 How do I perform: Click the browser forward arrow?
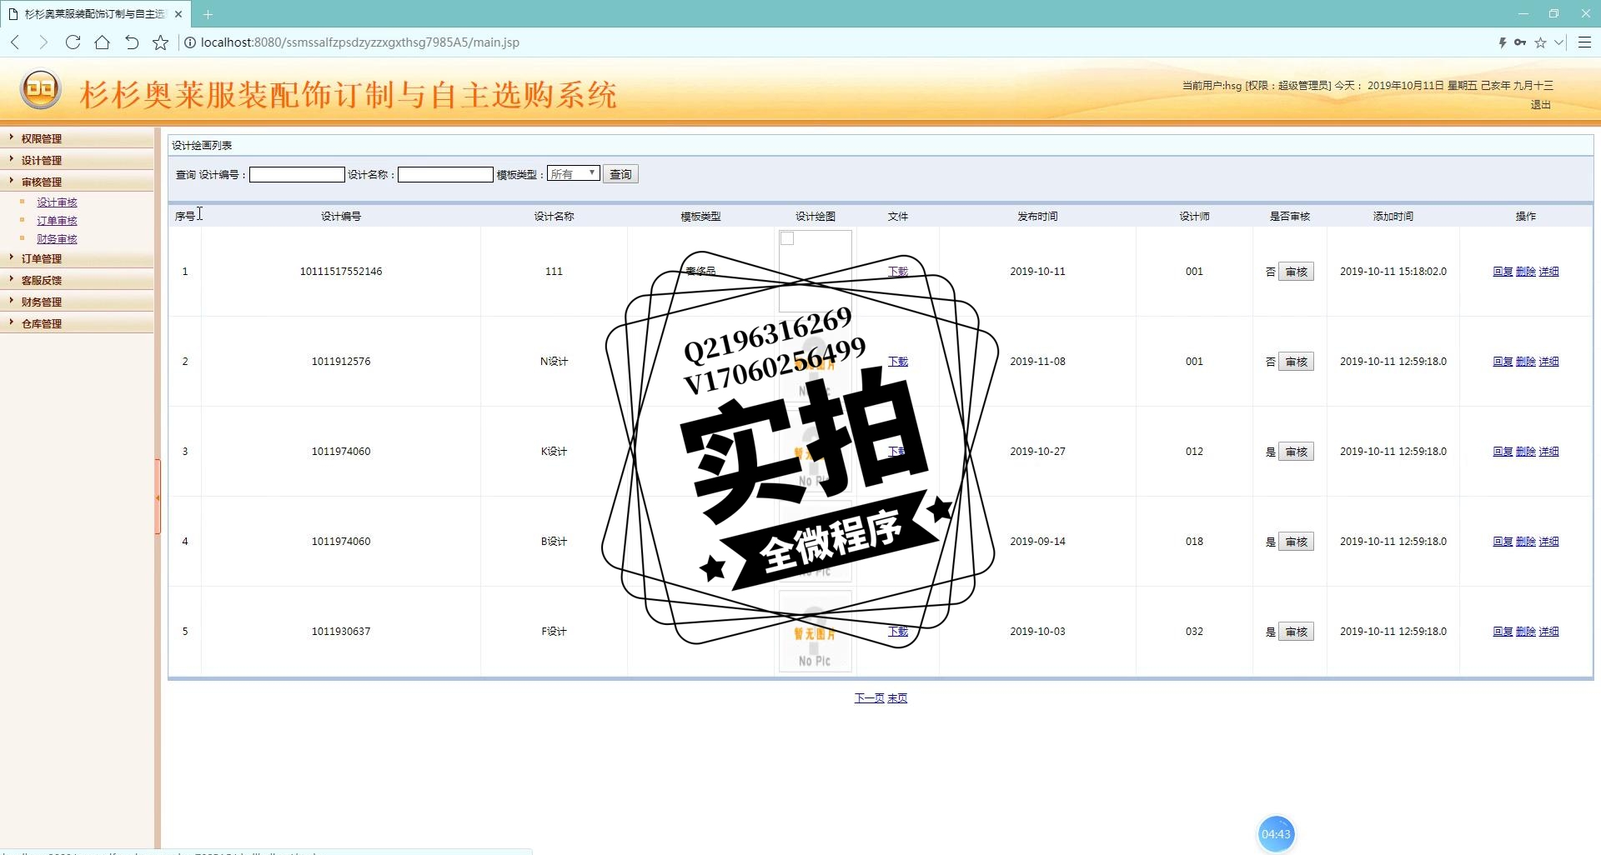pyautogui.click(x=43, y=42)
